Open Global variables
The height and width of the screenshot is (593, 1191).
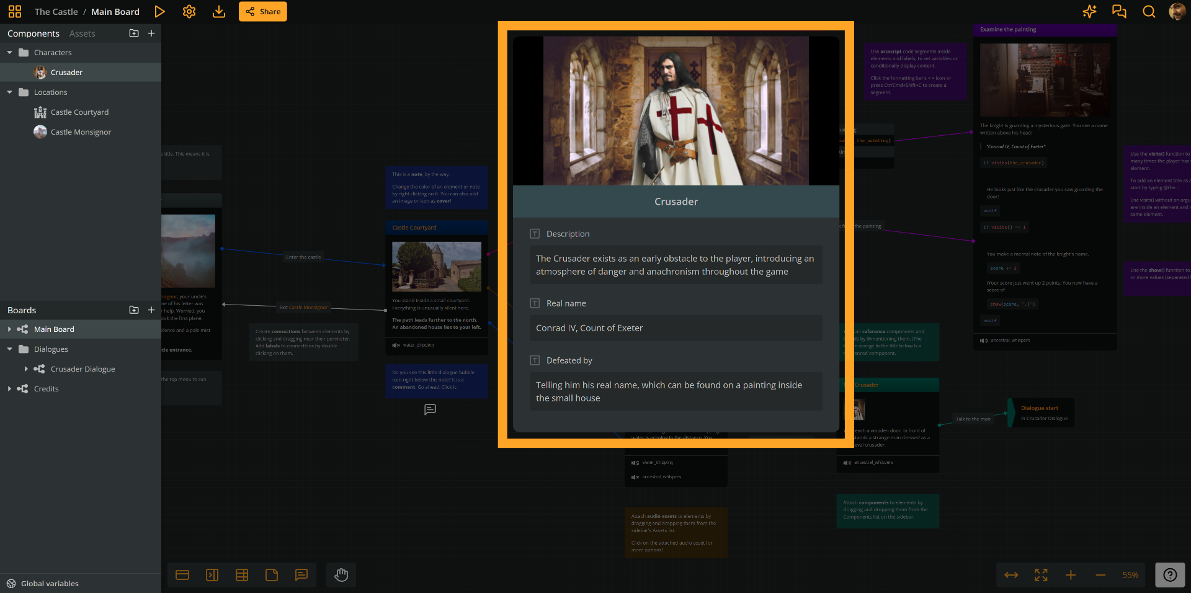(x=43, y=584)
